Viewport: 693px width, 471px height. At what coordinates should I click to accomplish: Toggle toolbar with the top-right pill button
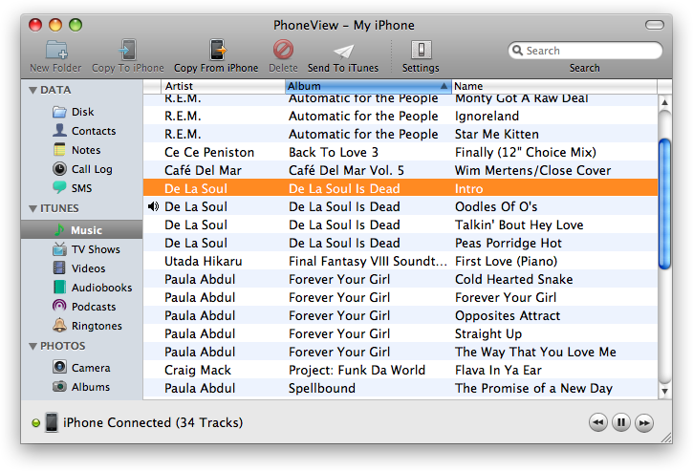655,25
